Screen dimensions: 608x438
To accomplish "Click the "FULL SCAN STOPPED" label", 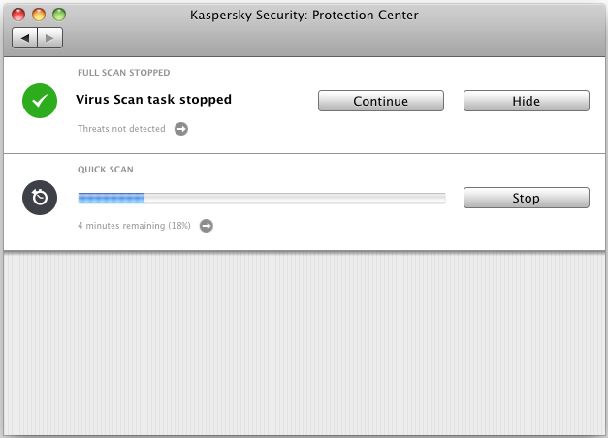I will pos(123,72).
